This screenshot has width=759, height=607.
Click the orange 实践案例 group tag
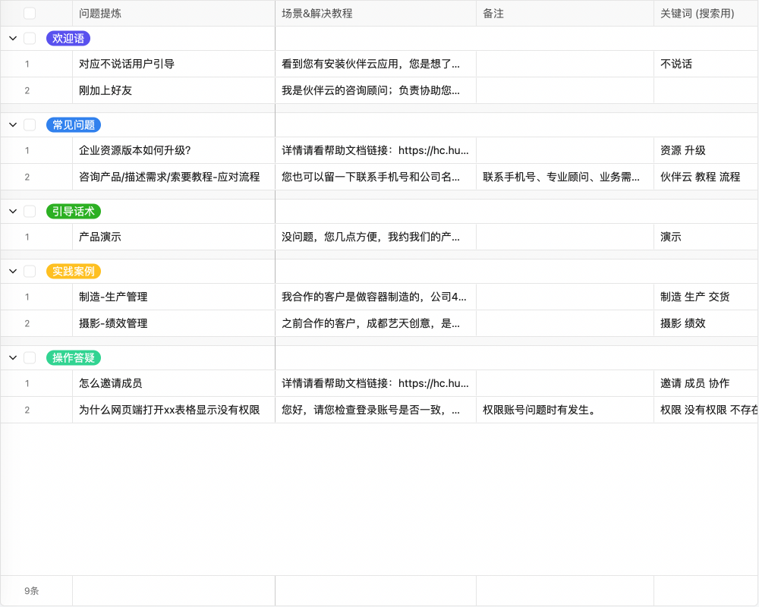[73, 271]
